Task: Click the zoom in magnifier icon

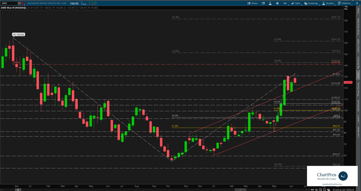Action: [x=321, y=190]
